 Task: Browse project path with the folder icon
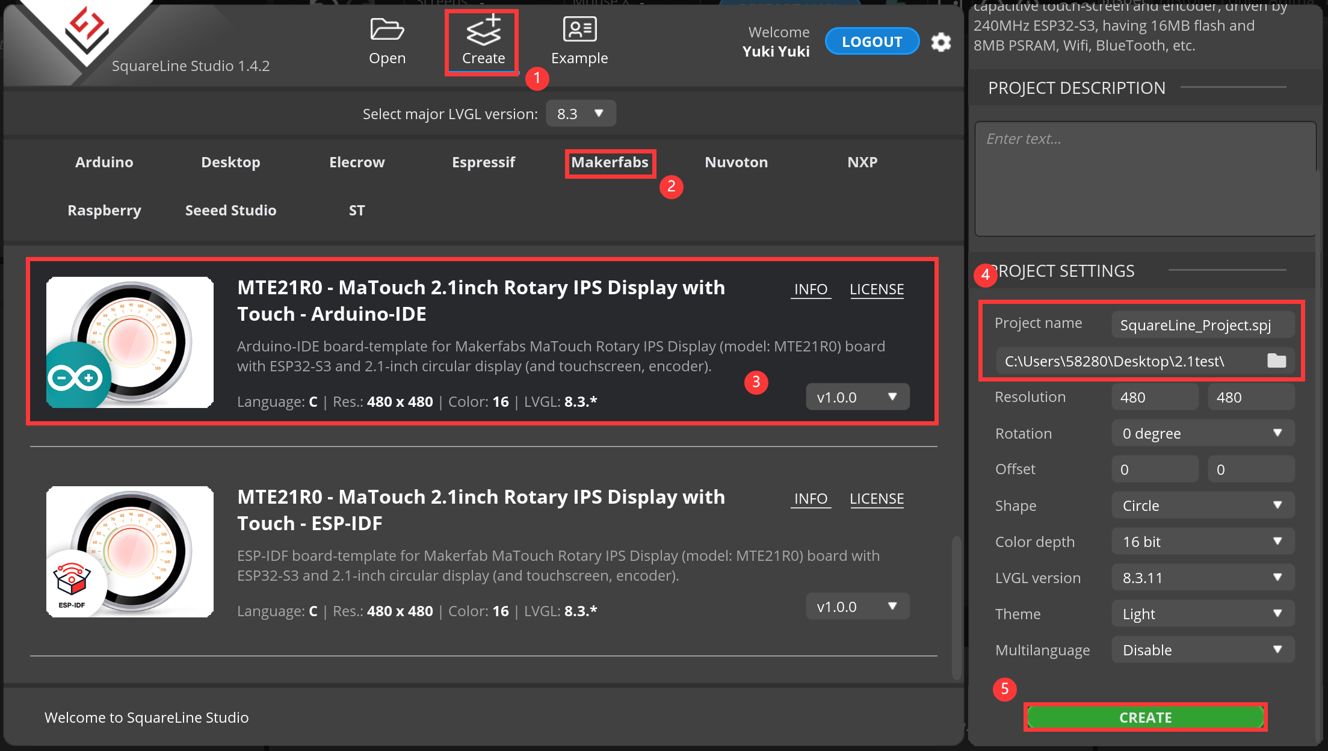1276,360
